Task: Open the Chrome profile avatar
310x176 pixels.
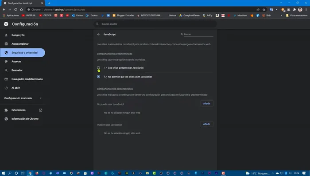Action: [x=300, y=9]
